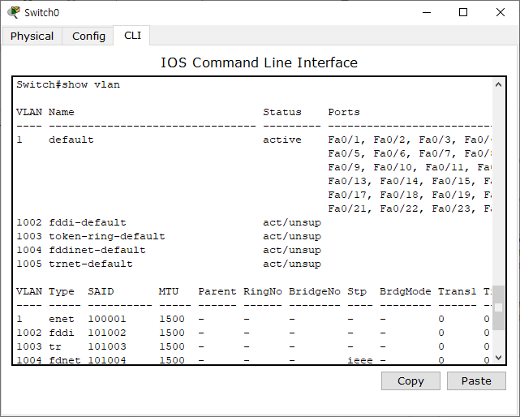Click port 'Fa0/1' in port list
The height and width of the screenshot is (417, 520).
point(344,140)
